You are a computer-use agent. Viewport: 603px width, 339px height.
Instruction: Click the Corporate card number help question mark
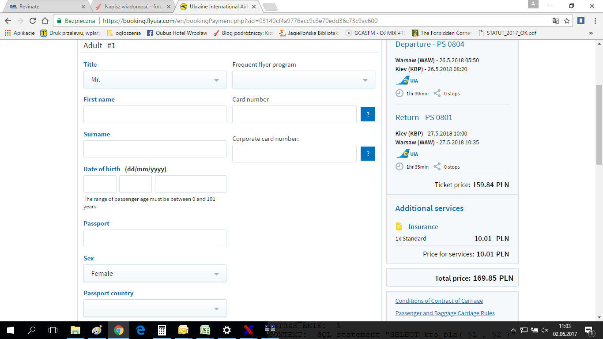click(368, 154)
